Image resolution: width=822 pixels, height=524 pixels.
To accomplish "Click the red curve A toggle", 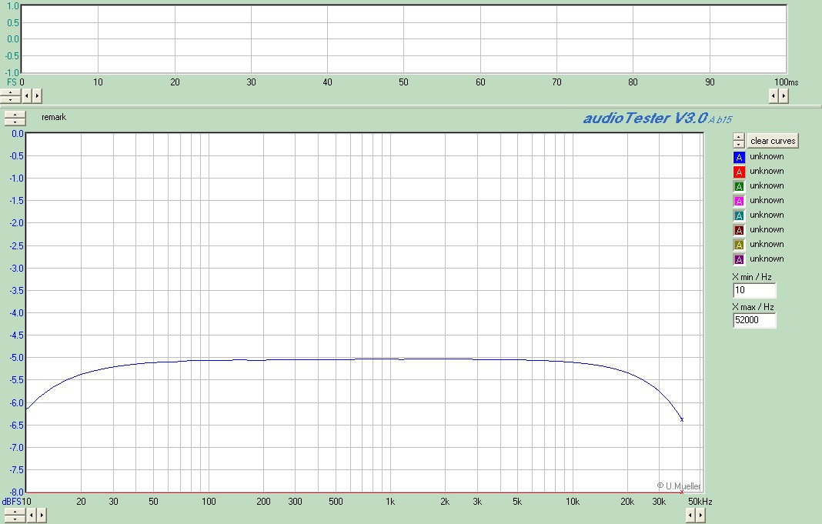I will [739, 172].
